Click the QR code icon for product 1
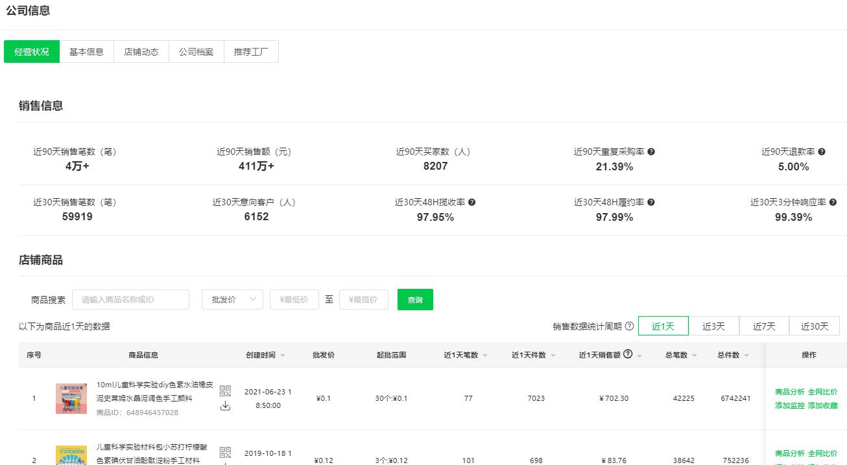 225,391
